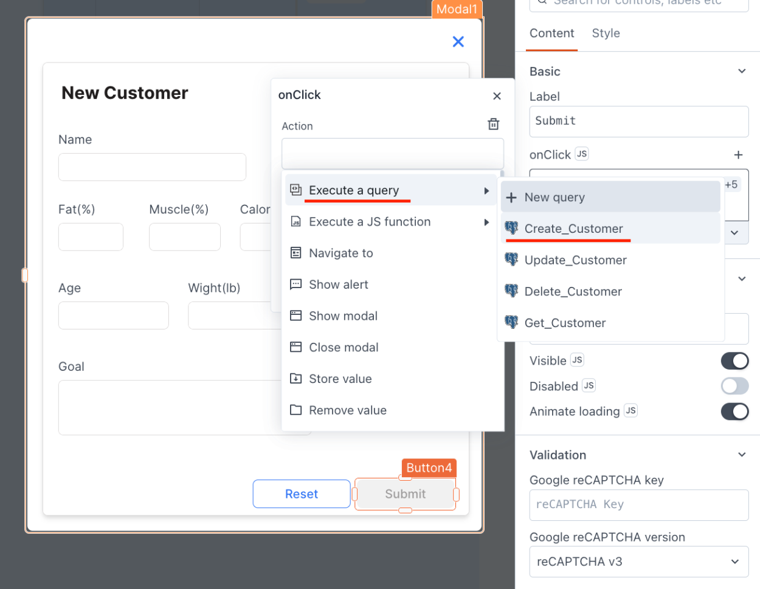Switch to the Style tab
This screenshot has width=760, height=589.
point(606,33)
